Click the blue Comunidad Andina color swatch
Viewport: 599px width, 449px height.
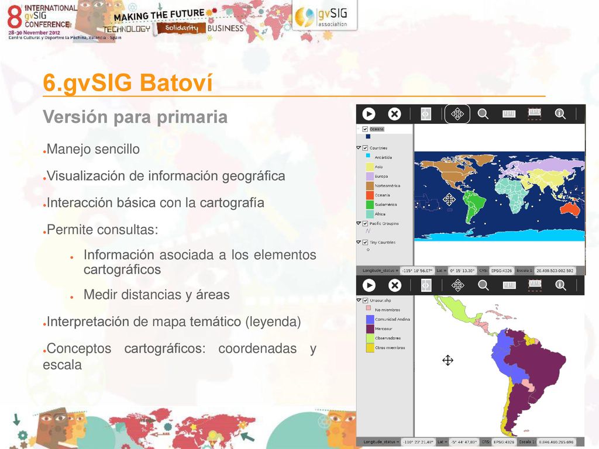(370, 319)
